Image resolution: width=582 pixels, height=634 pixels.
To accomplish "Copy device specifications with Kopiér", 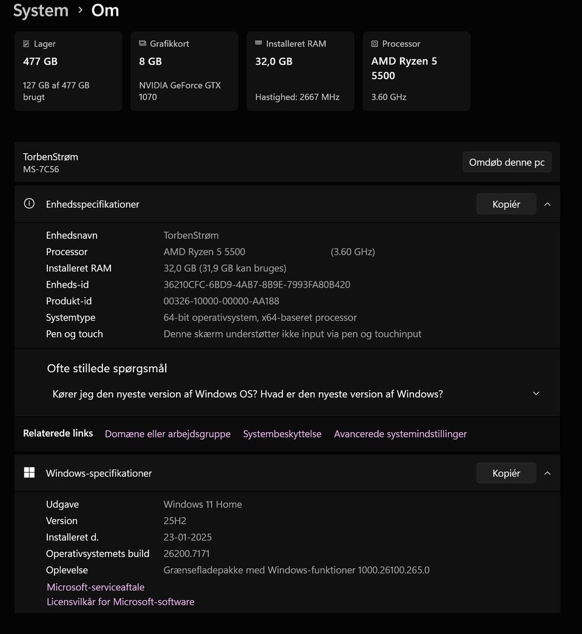I will click(506, 204).
